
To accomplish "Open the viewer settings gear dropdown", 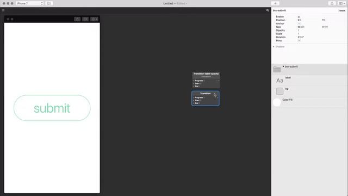I will click(94, 19).
